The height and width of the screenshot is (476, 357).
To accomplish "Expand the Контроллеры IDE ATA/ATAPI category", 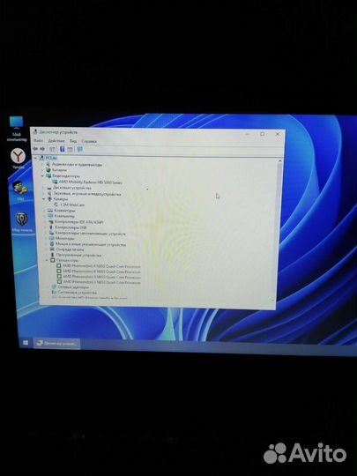I will tap(45, 222).
